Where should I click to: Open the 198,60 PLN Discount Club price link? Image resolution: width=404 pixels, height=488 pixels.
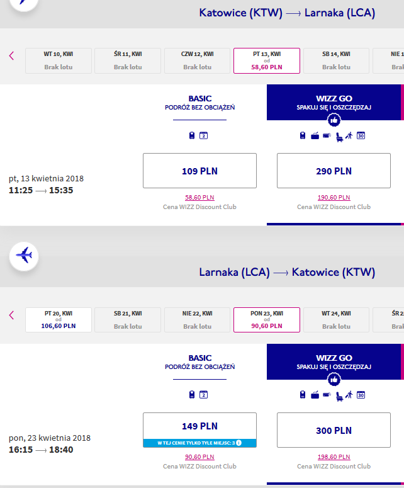(334, 457)
